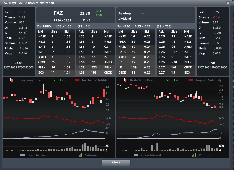Click the candlestick Underlying Price icon in call chart
234x170 pixels.
click(11, 80)
